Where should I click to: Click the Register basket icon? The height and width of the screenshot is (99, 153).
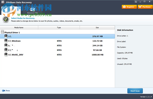(x=124, y=7)
